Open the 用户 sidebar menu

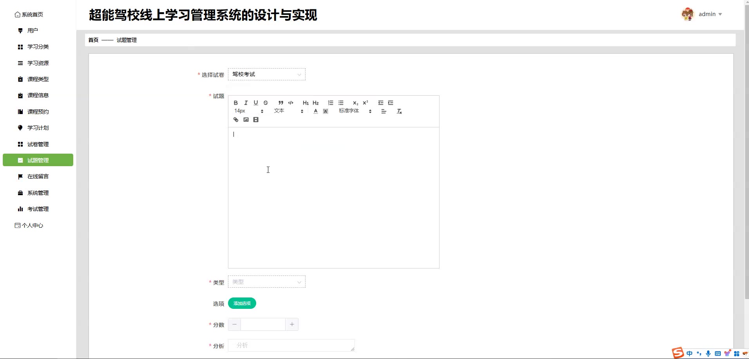click(x=38, y=31)
